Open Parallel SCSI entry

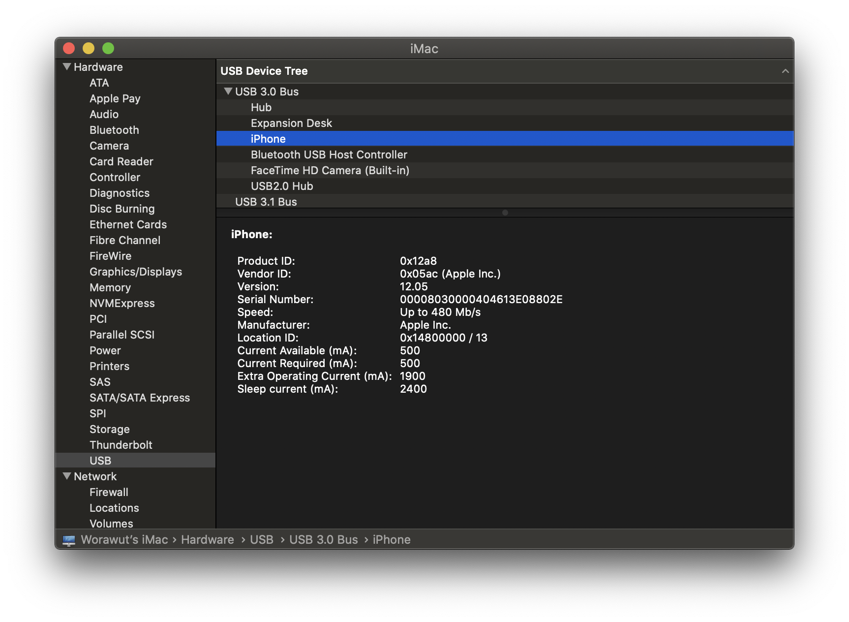pyautogui.click(x=122, y=335)
